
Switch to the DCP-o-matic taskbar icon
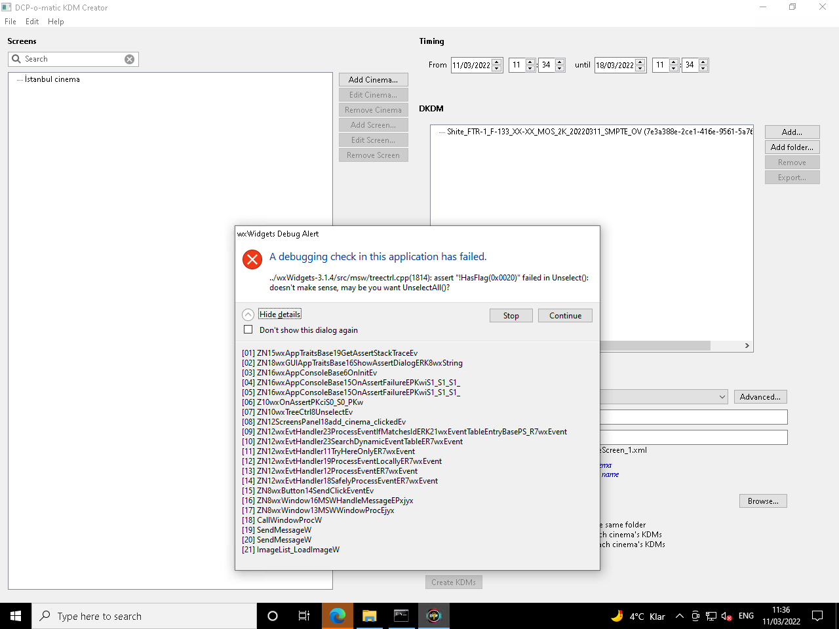click(x=434, y=616)
